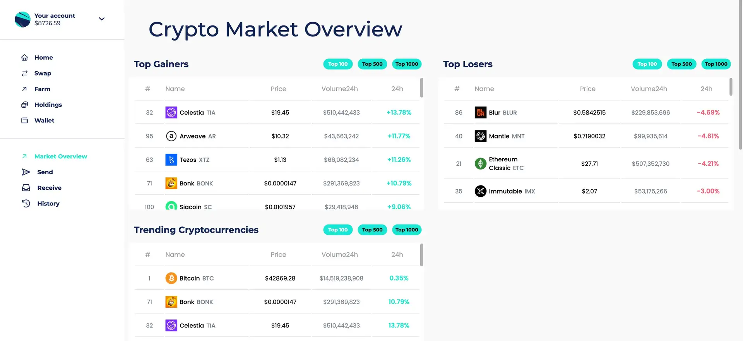This screenshot has width=743, height=341.
Task: Go to Holdings in the sidebar
Action: click(48, 105)
